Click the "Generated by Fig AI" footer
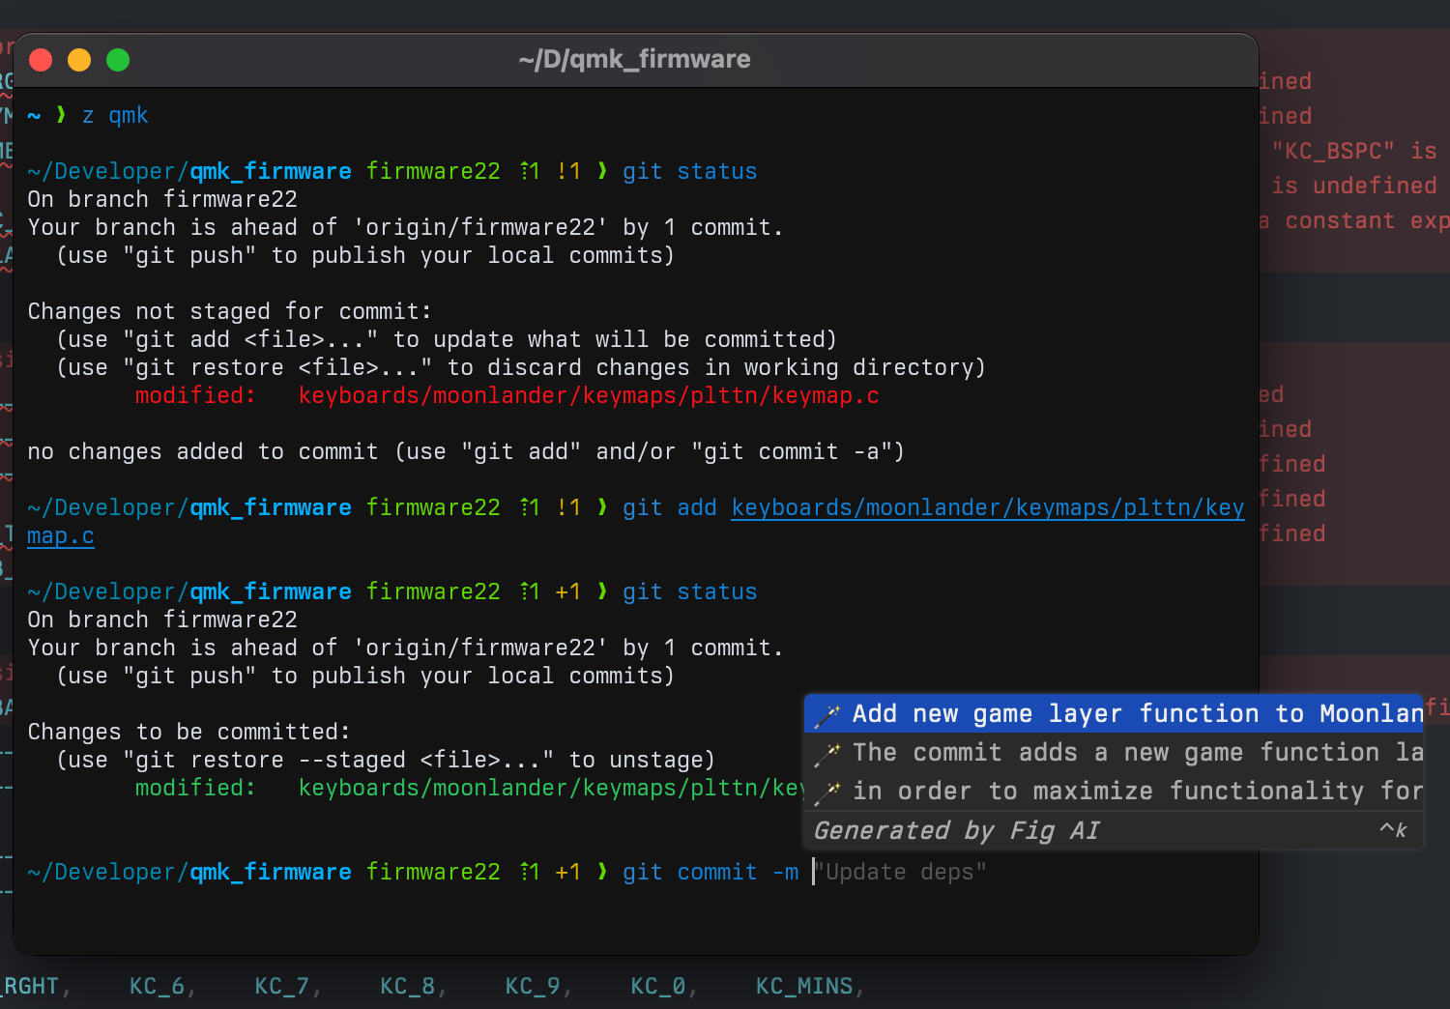The width and height of the screenshot is (1450, 1009). pyautogui.click(x=957, y=831)
